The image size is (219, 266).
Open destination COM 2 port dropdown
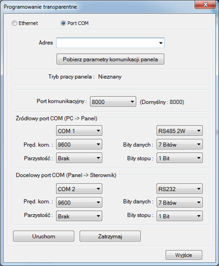click(79, 189)
